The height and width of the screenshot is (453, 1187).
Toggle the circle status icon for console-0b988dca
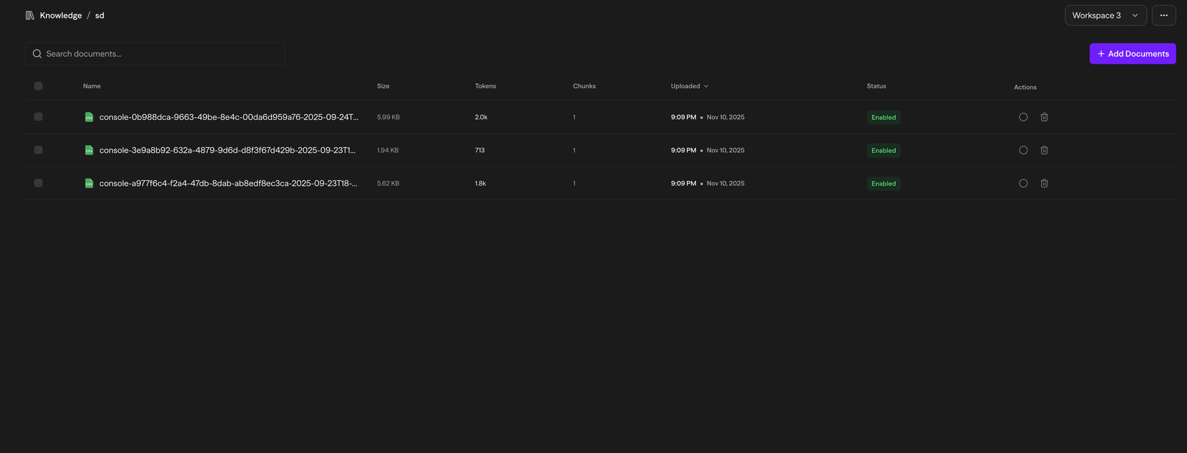click(1023, 117)
